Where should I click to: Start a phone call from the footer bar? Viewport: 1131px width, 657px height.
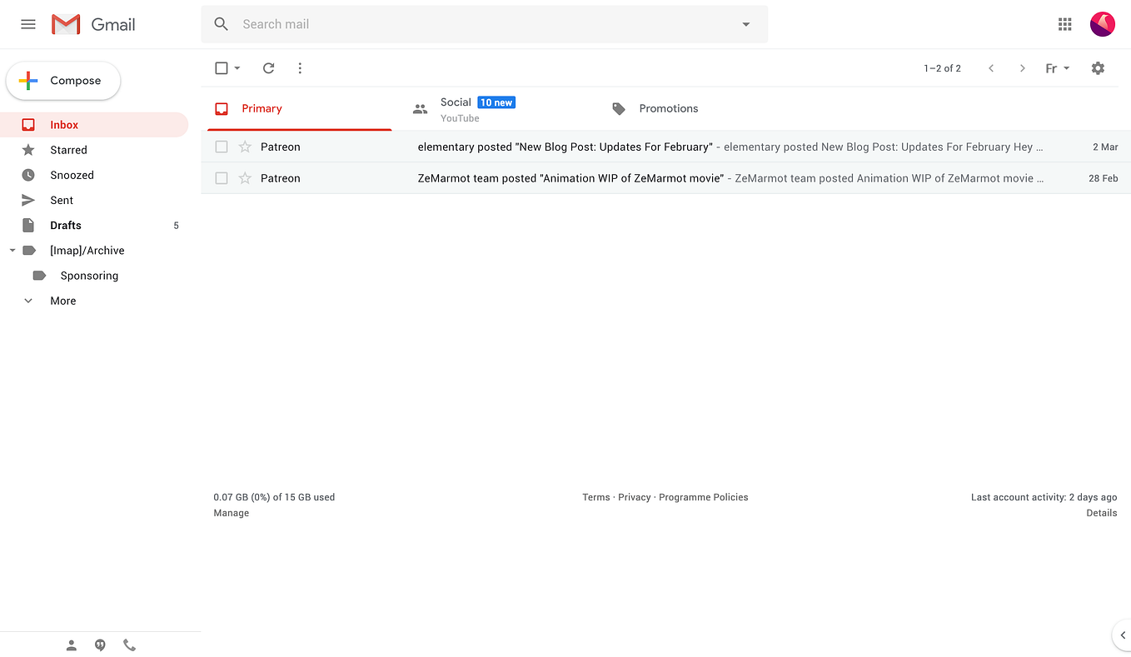point(129,645)
